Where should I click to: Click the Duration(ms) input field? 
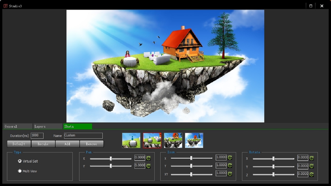coord(37,136)
